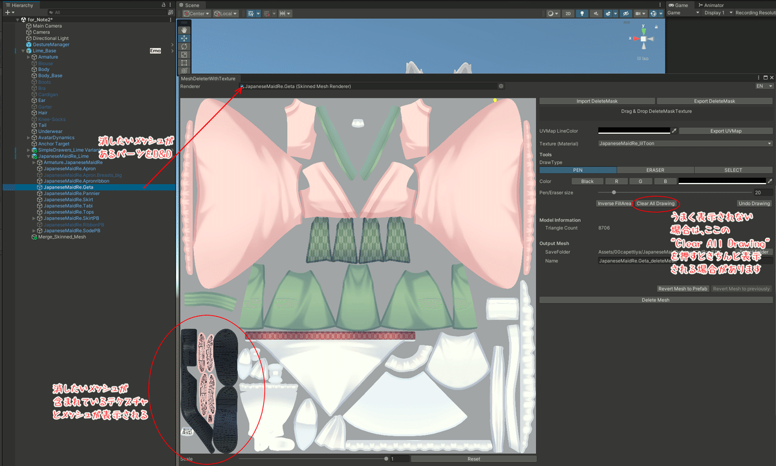
Task: Open the Display 1 dropdown in Game
Action: tap(718, 13)
